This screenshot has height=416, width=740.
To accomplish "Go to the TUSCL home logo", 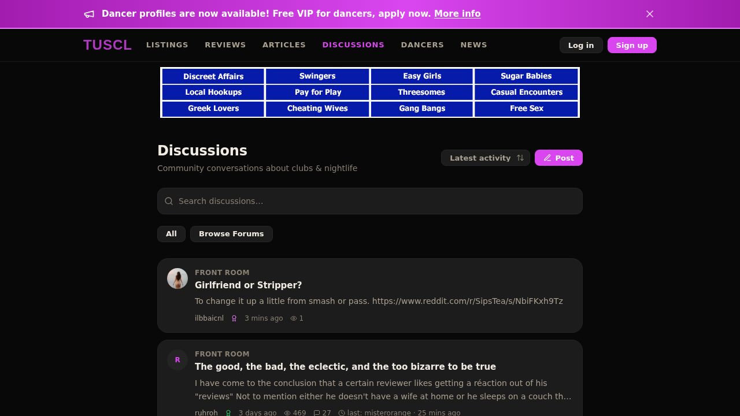I will point(108,45).
